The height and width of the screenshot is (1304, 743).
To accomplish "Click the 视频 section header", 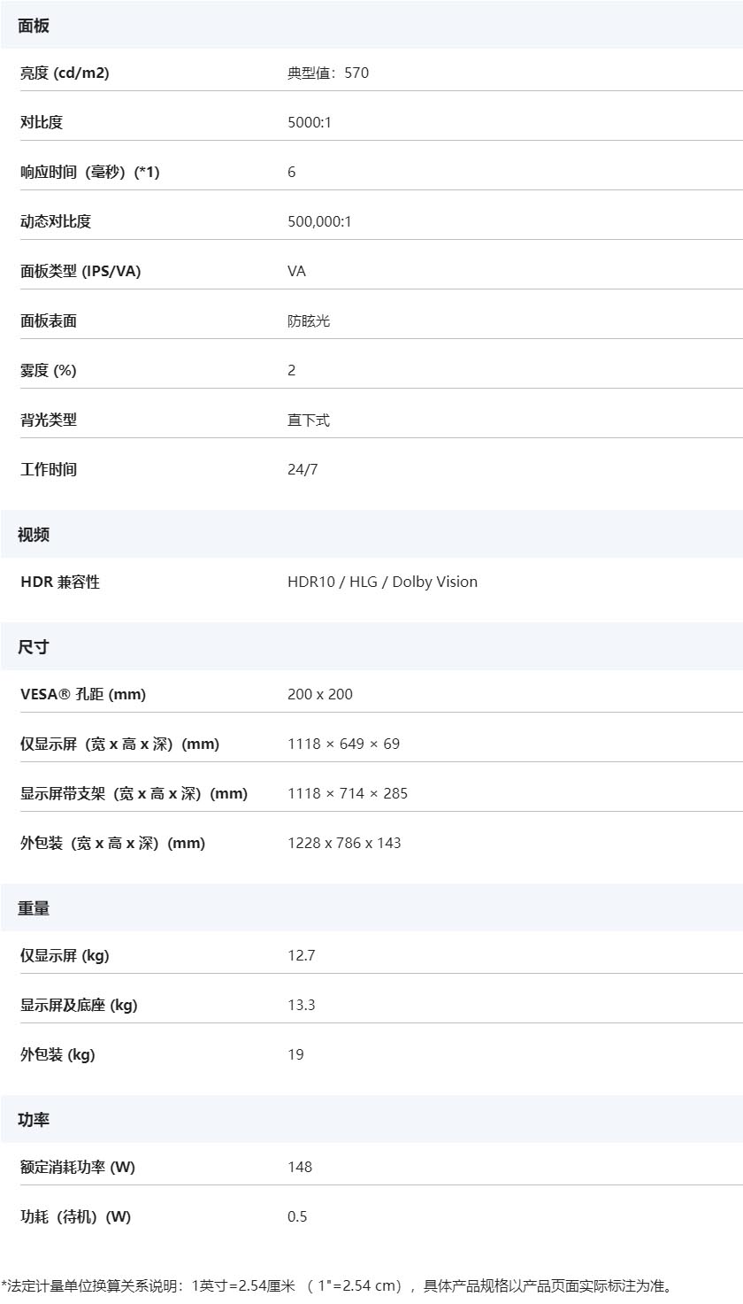I will tap(34, 535).
